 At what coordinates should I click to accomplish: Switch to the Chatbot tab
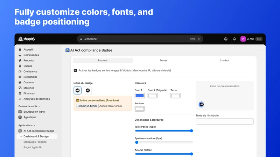(224, 60)
